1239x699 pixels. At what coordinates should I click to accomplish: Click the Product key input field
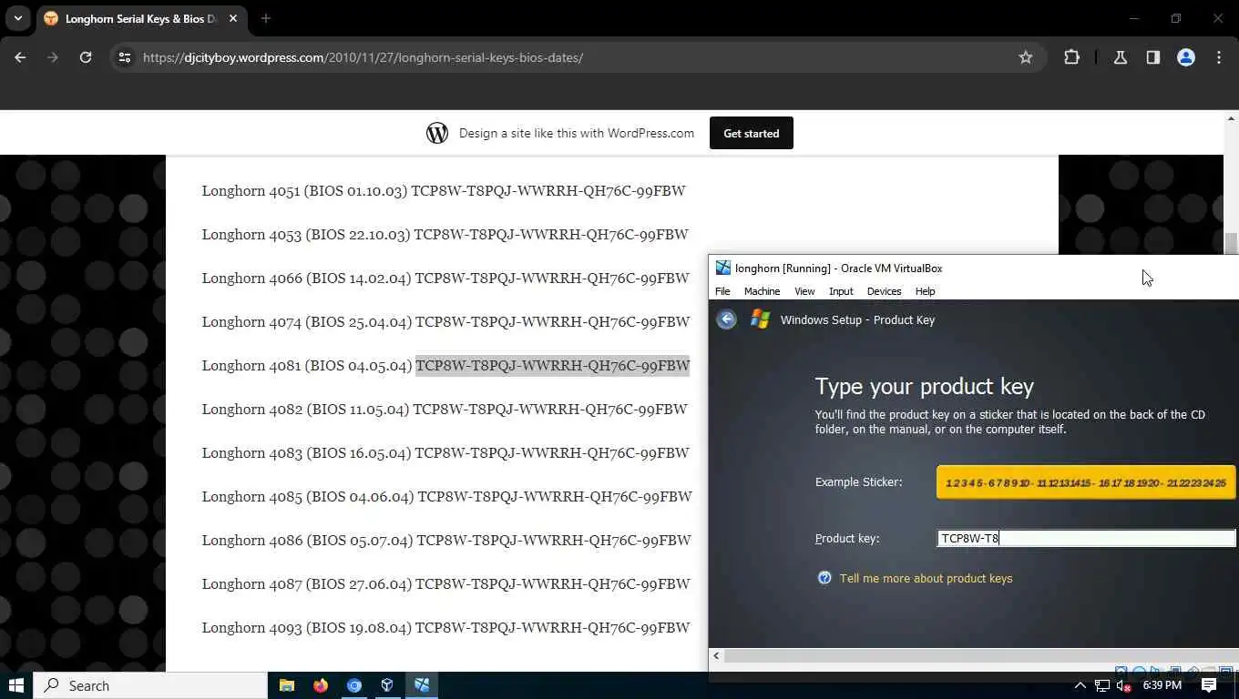click(x=1087, y=538)
